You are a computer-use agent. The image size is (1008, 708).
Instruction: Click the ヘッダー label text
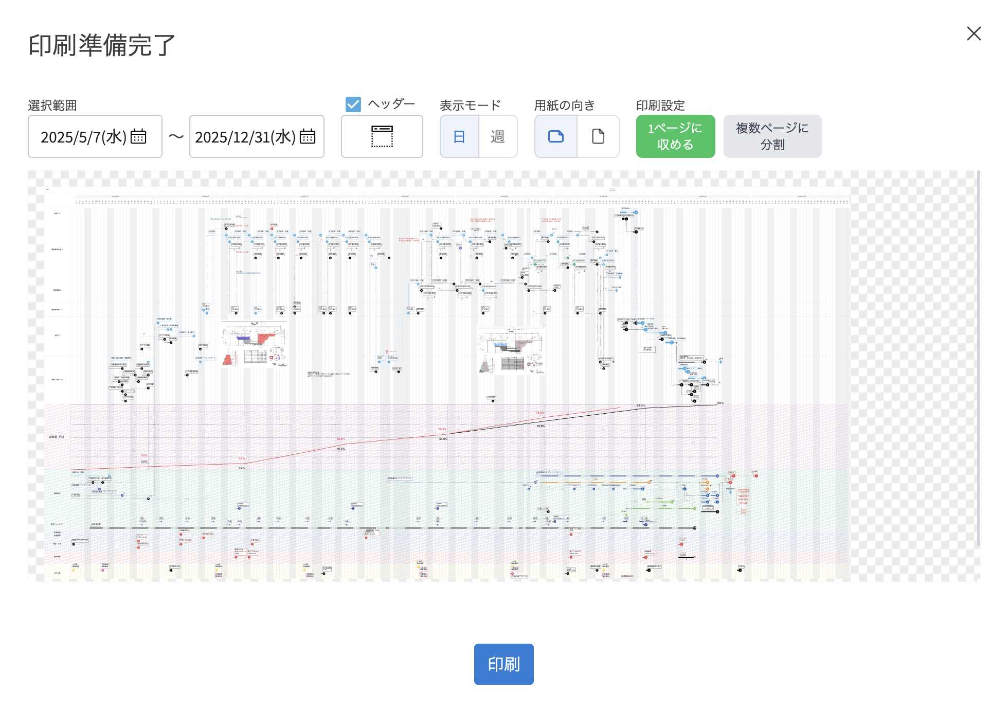pyautogui.click(x=391, y=104)
